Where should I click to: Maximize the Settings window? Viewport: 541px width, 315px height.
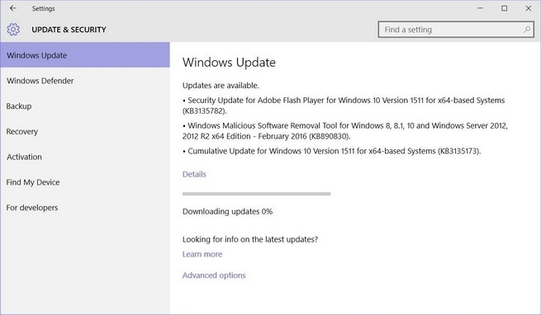pos(504,8)
